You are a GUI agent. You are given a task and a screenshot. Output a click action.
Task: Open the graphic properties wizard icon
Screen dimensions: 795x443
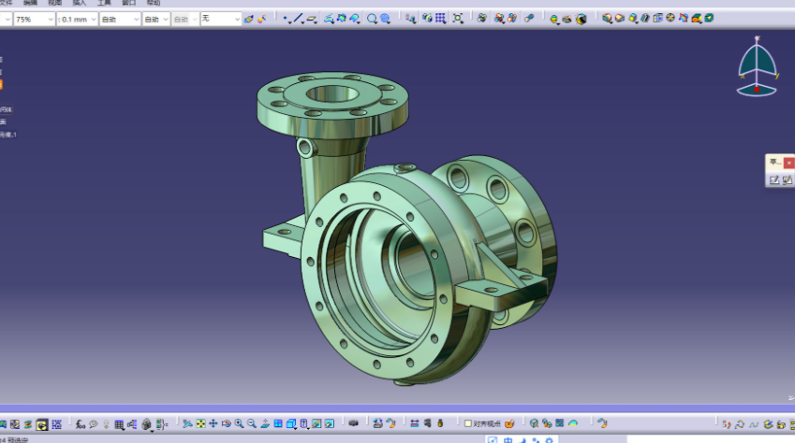(261, 19)
